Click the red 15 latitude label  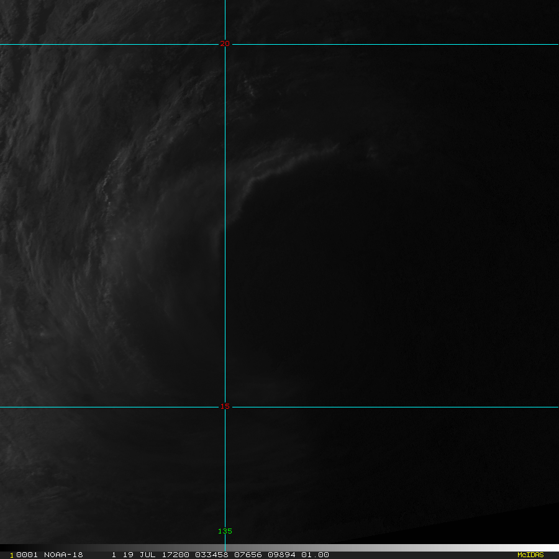point(225,406)
